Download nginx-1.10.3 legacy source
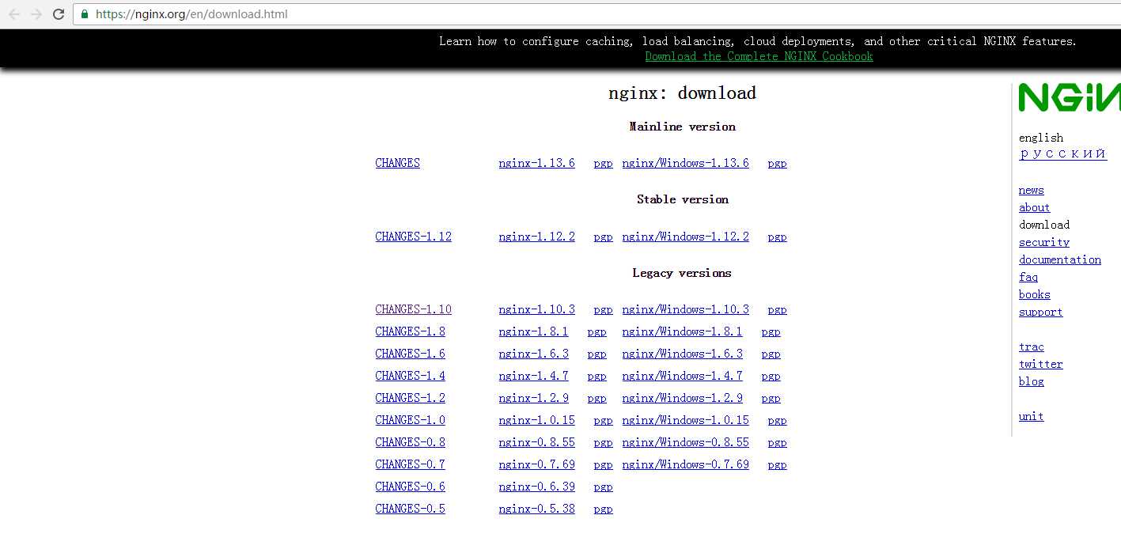Screen dimensions: 1121x534 tap(536, 309)
